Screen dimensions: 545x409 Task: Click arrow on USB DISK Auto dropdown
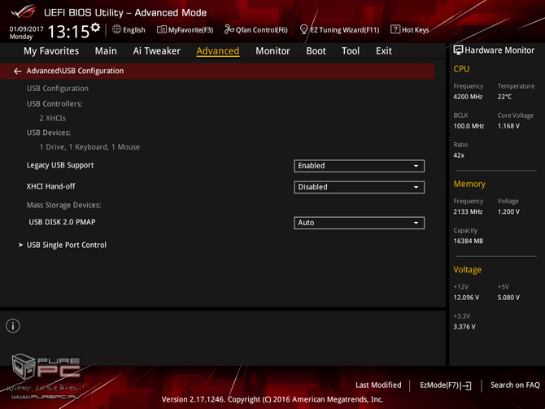click(x=416, y=223)
